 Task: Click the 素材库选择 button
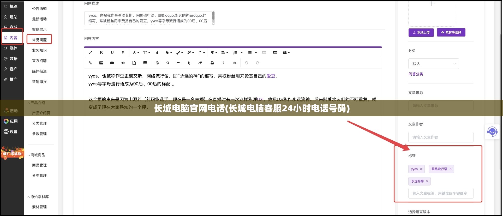click(451, 32)
